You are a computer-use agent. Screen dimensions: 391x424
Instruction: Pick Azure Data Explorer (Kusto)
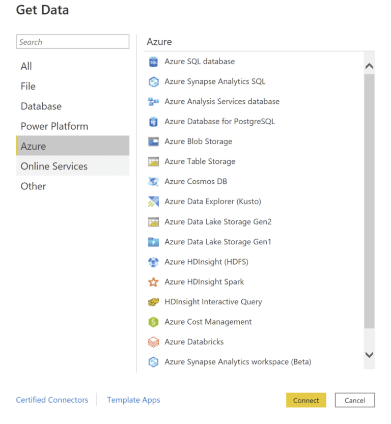[x=213, y=201]
